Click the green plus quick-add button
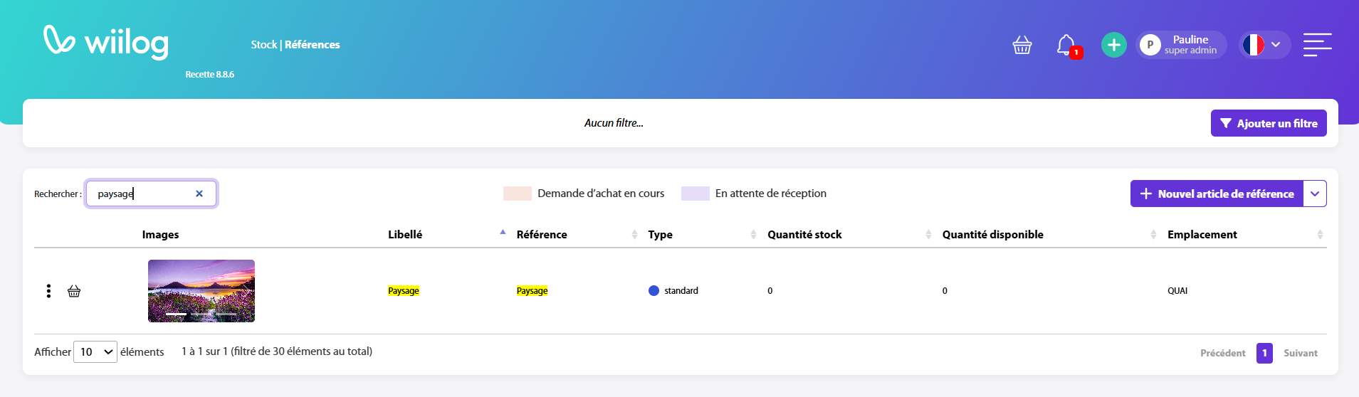 click(1113, 45)
